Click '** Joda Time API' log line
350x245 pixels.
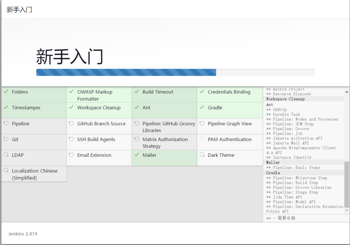coord(284,197)
